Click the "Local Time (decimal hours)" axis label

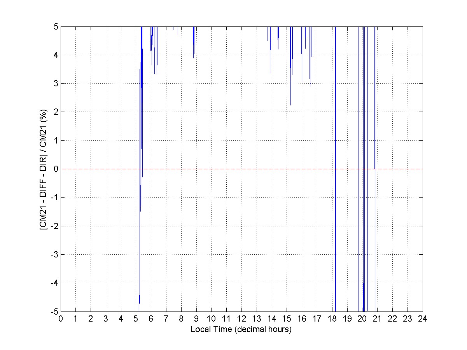(x=241, y=329)
